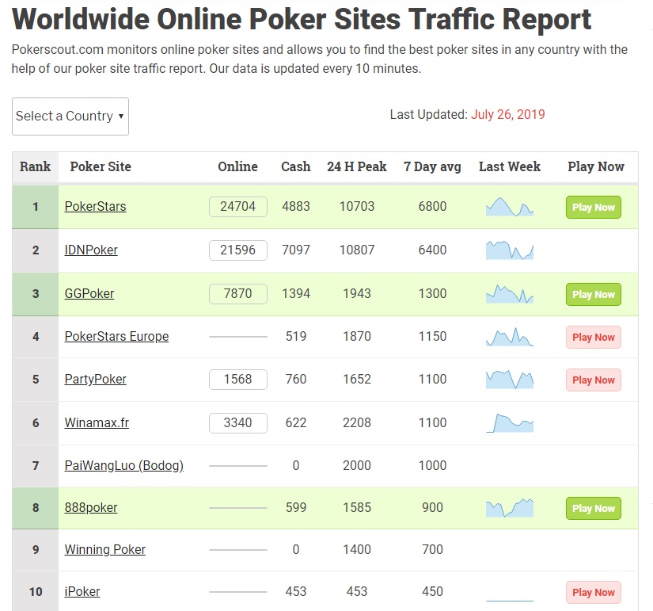Open the PokerStars Europe link
The width and height of the screenshot is (653, 611).
tap(116, 336)
